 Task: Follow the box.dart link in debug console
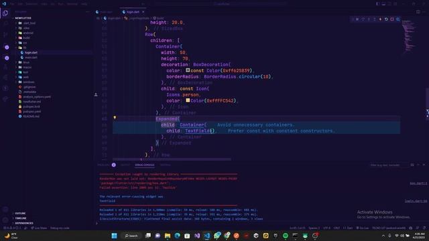(418, 183)
